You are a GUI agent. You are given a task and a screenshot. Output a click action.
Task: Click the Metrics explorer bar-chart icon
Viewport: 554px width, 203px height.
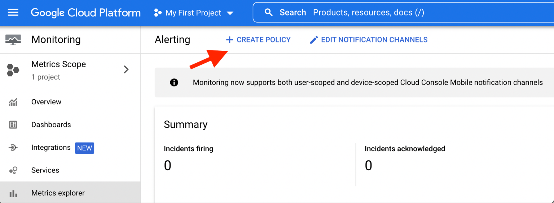tap(13, 193)
